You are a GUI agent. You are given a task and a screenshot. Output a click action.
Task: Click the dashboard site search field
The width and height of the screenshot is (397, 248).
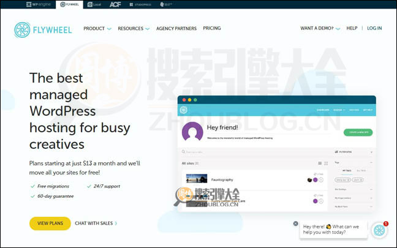point(254,152)
